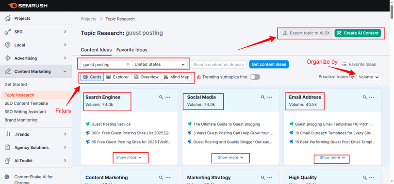Click the Content Marketing pencil icon
Viewport: 394px width, 184px height.
(8, 71)
